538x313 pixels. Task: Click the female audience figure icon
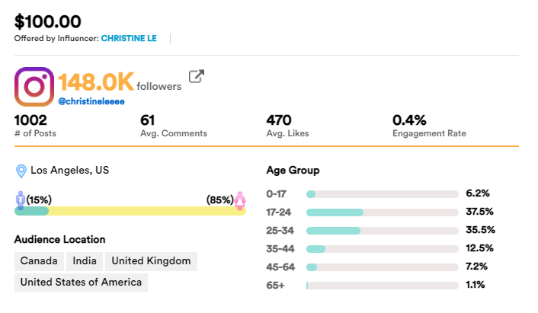[x=240, y=200]
